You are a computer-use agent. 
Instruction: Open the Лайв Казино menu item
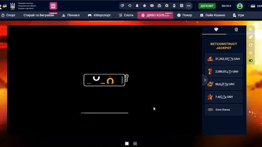(212, 15)
